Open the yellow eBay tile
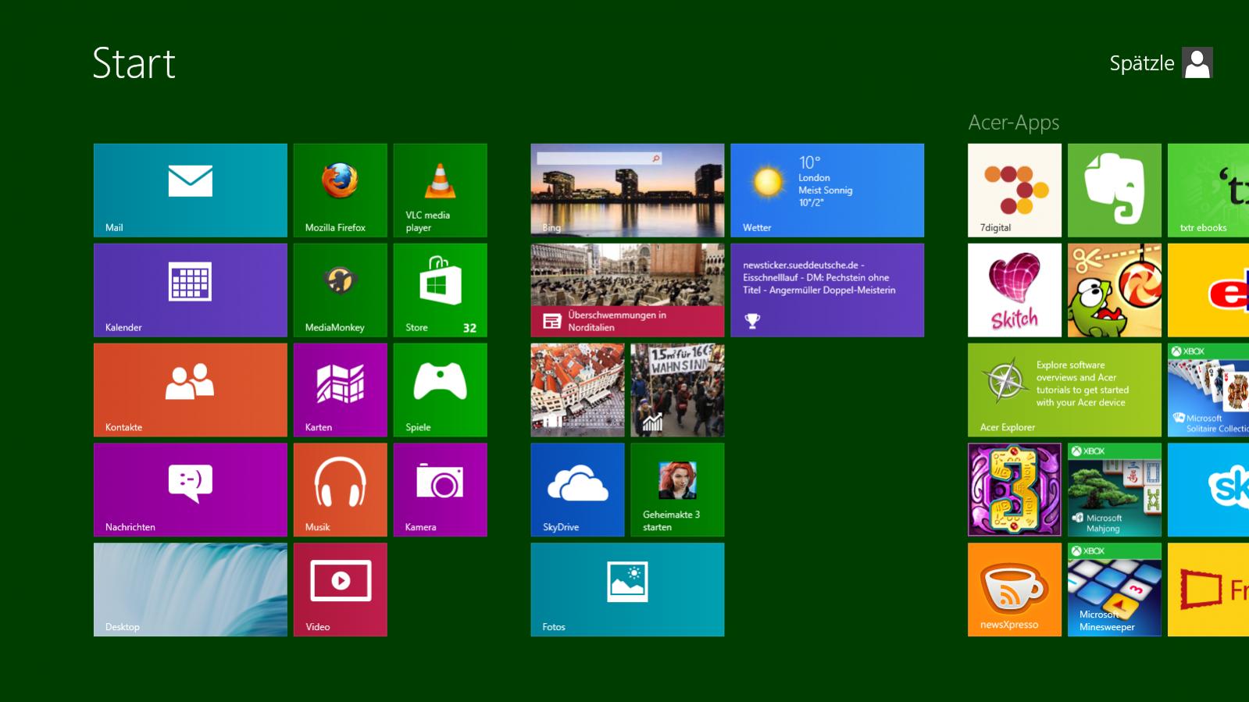 pos(1208,290)
